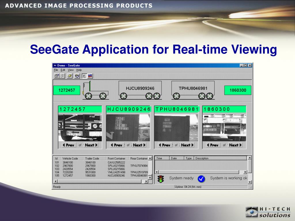The height and width of the screenshot is (221, 295).
Task: Click the TPHU2519789 rear container cell
Action: pos(139,172)
